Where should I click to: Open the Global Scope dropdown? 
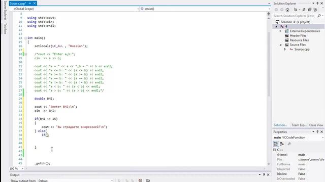click(x=138, y=9)
